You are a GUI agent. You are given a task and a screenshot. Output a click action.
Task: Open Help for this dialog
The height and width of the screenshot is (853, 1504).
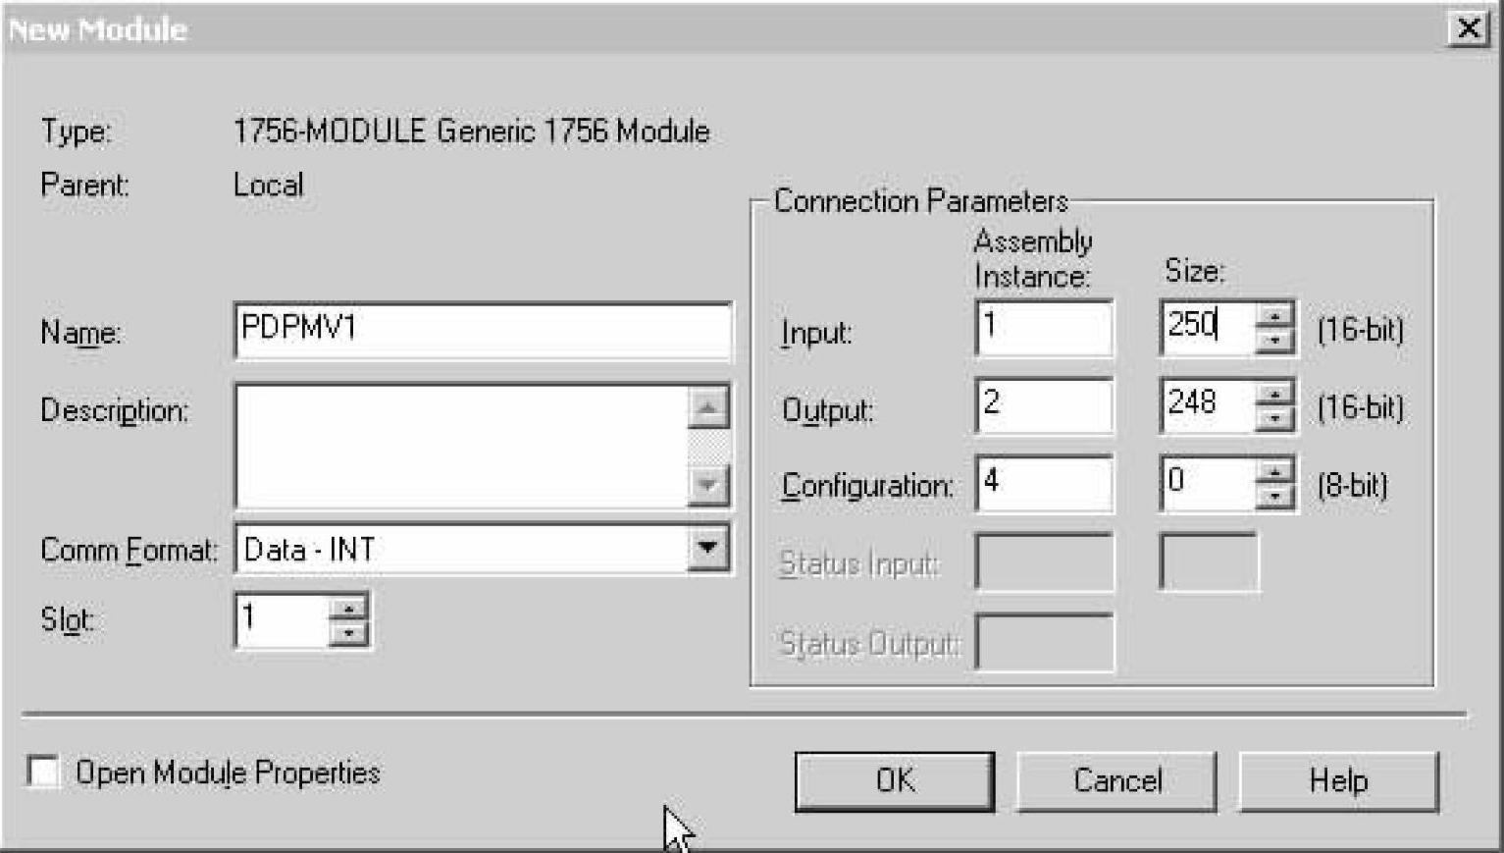pyautogui.click(x=1338, y=781)
